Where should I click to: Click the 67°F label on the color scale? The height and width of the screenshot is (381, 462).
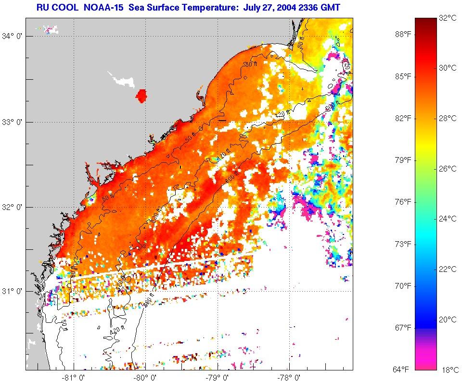tap(403, 328)
